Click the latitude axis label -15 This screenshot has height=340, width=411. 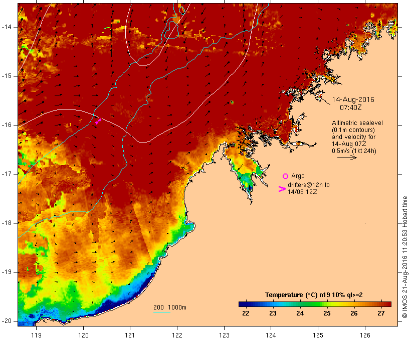coord(7,76)
